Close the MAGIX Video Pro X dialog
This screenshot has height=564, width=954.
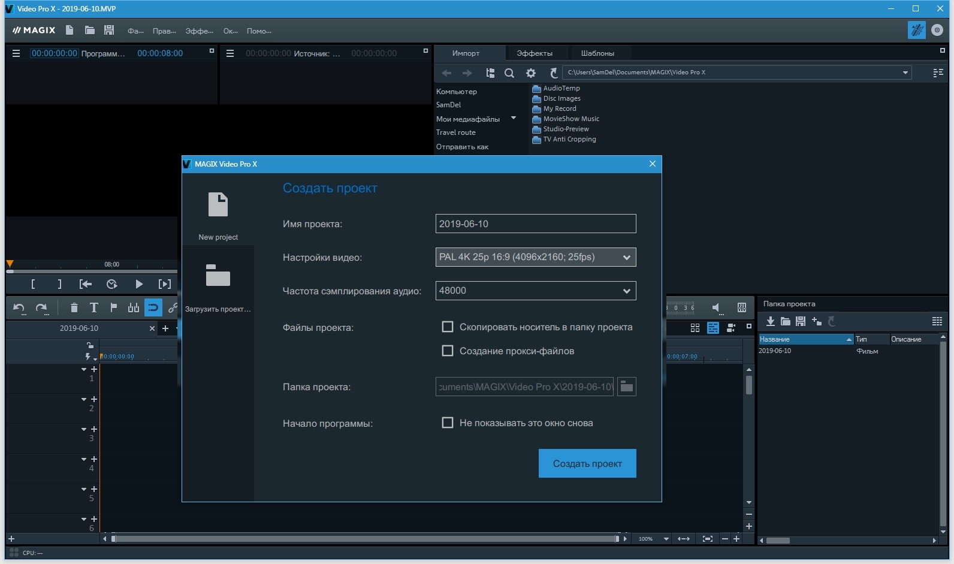[x=653, y=164]
